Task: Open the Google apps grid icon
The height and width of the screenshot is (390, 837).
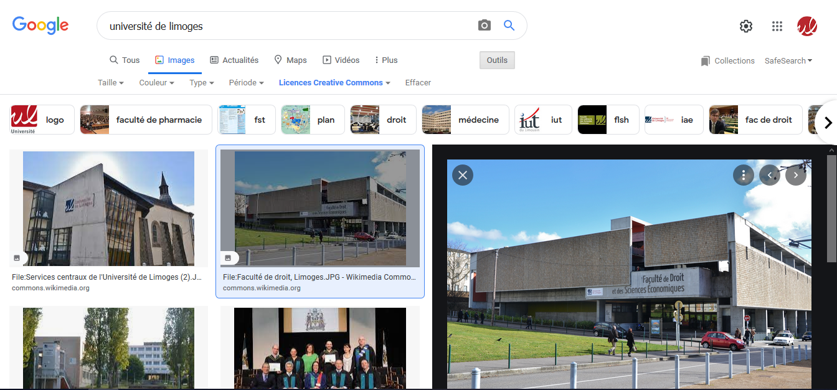Action: tap(777, 26)
